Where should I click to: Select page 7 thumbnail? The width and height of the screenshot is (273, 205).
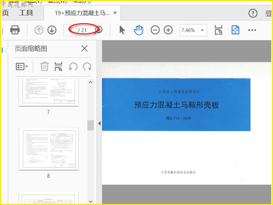point(48,92)
